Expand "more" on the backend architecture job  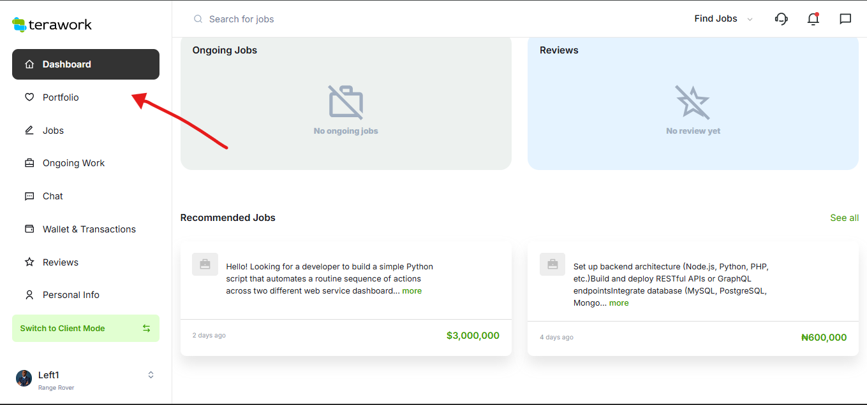click(x=619, y=303)
